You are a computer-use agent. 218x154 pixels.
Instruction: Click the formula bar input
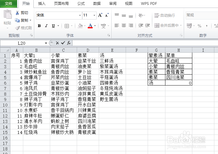pos(145,43)
